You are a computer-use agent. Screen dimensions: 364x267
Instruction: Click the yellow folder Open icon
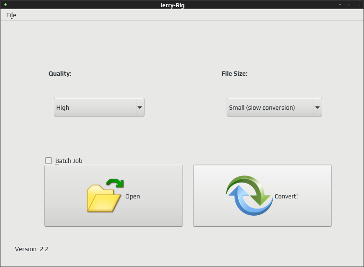(105, 196)
